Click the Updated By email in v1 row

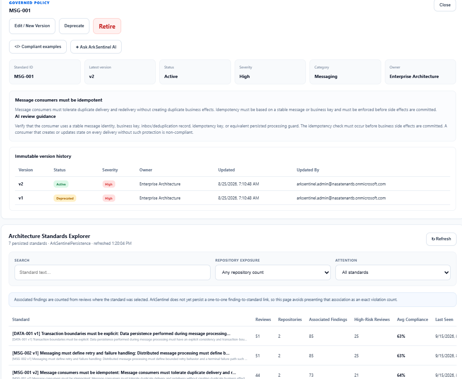click(341, 198)
